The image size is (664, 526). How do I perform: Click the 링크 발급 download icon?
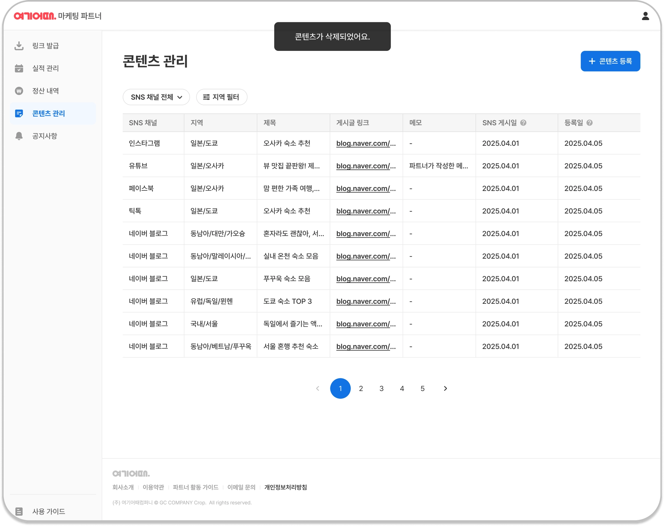19,46
